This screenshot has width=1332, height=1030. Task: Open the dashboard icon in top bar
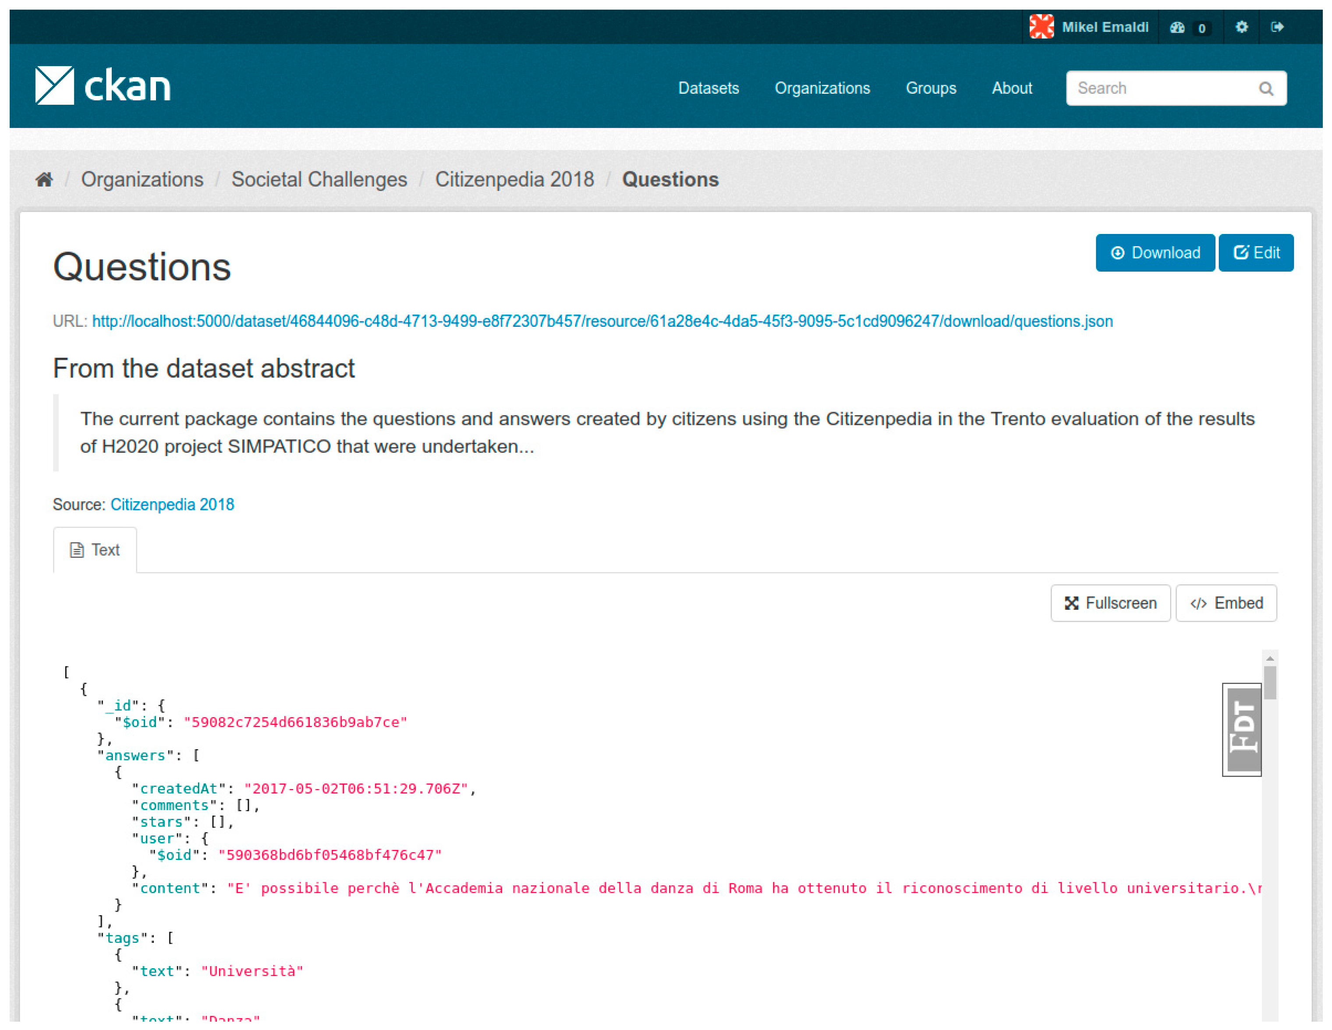pyautogui.click(x=1177, y=28)
